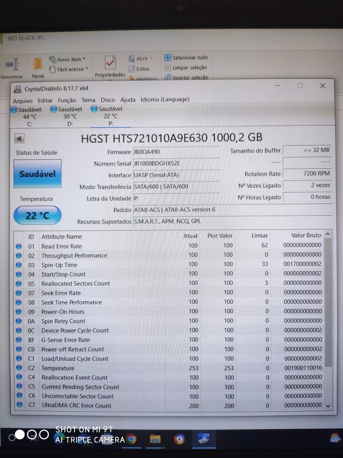The image size is (343, 458).
Task: Click blue status circle for Read Error Rate
Action: [x=19, y=246]
